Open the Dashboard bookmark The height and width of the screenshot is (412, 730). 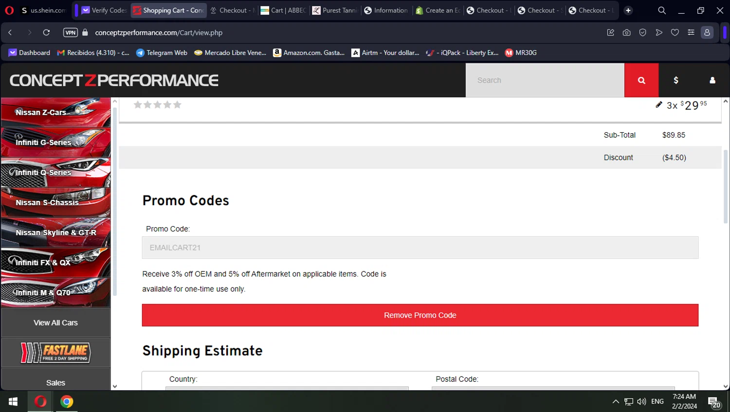point(29,53)
